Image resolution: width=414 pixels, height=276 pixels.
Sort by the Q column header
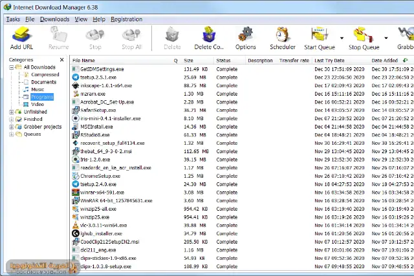175,61
